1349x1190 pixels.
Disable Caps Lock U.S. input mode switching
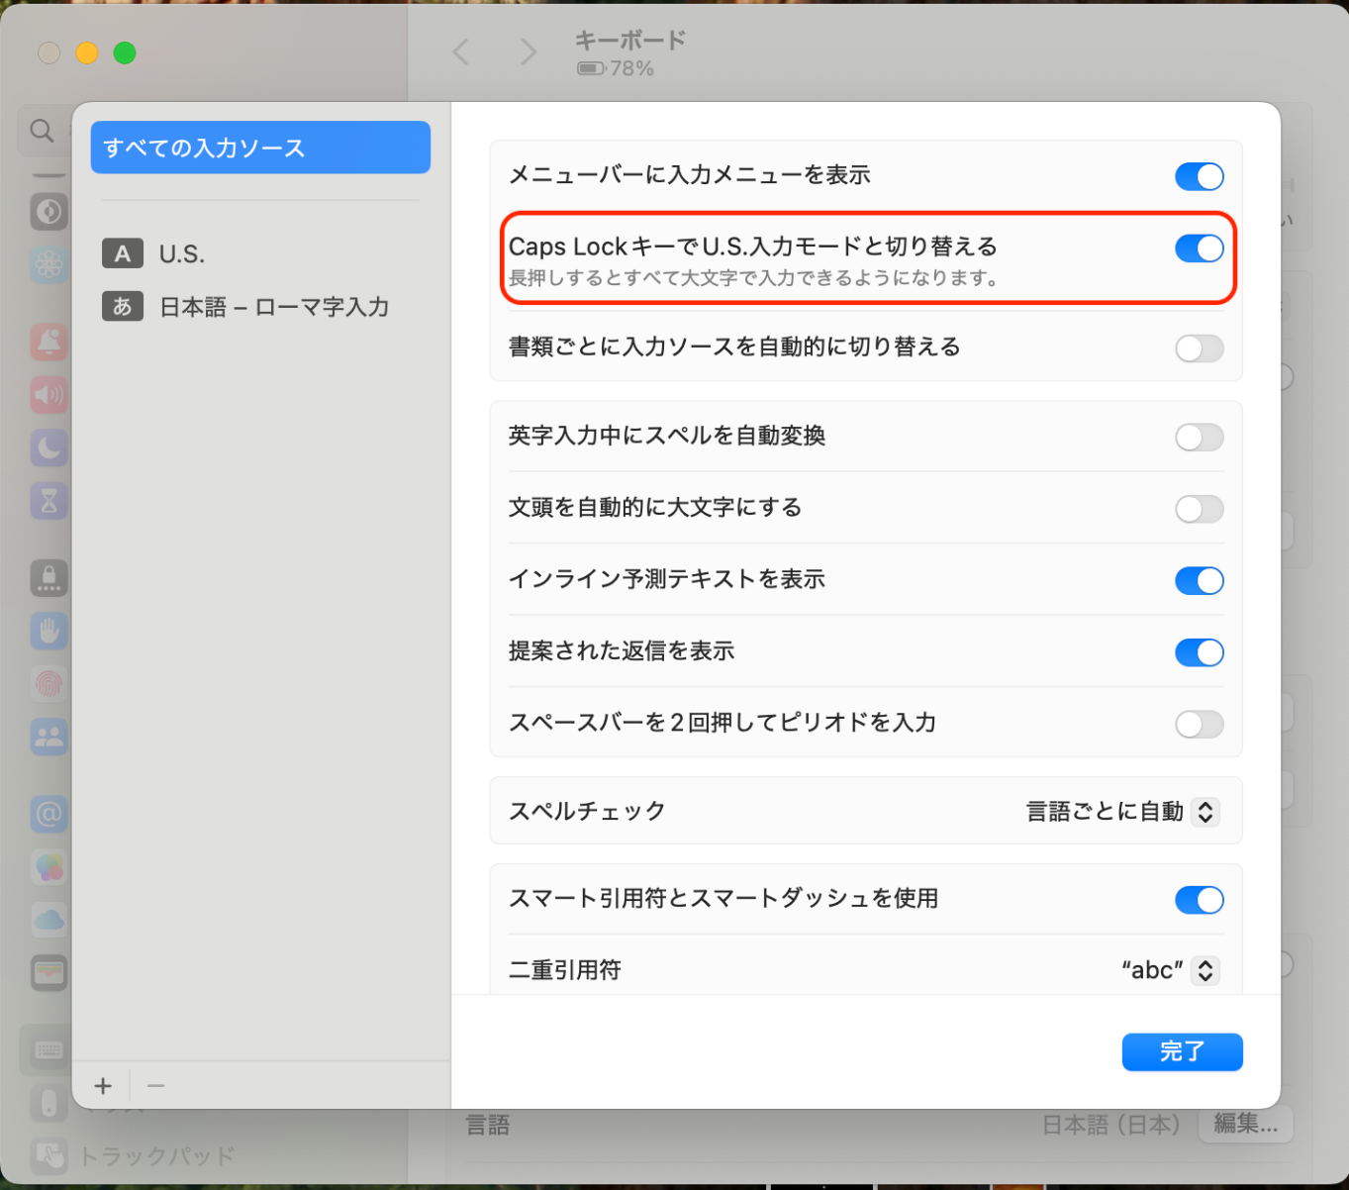1199,248
